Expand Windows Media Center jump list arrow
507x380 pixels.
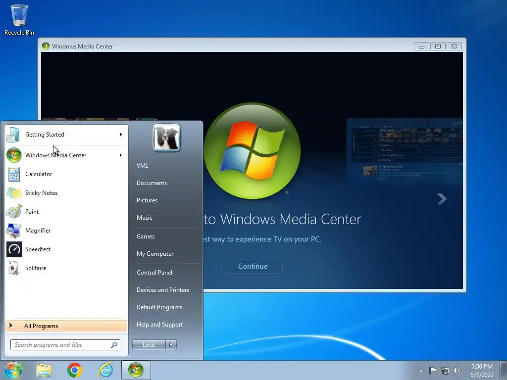[121, 155]
